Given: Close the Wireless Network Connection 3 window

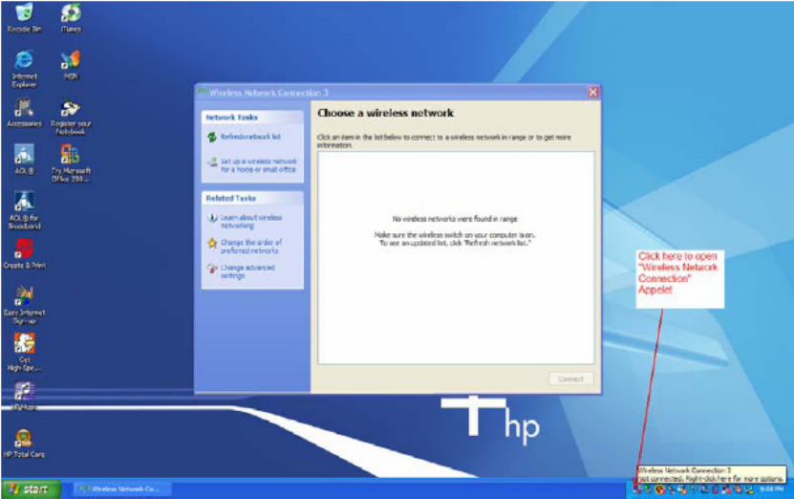Looking at the screenshot, I should coord(592,92).
